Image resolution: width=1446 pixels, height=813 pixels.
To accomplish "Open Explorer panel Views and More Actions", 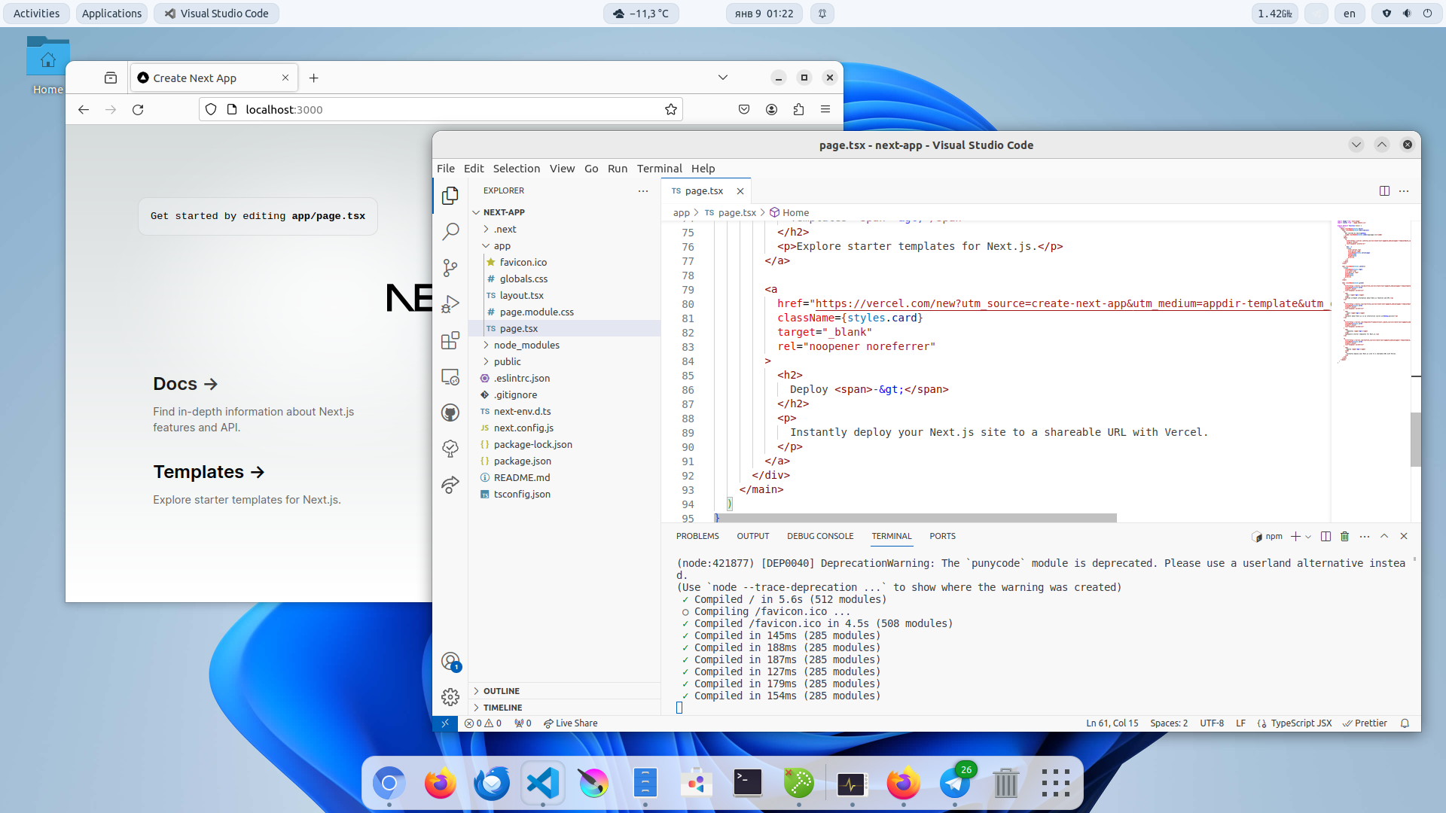I will (x=643, y=191).
